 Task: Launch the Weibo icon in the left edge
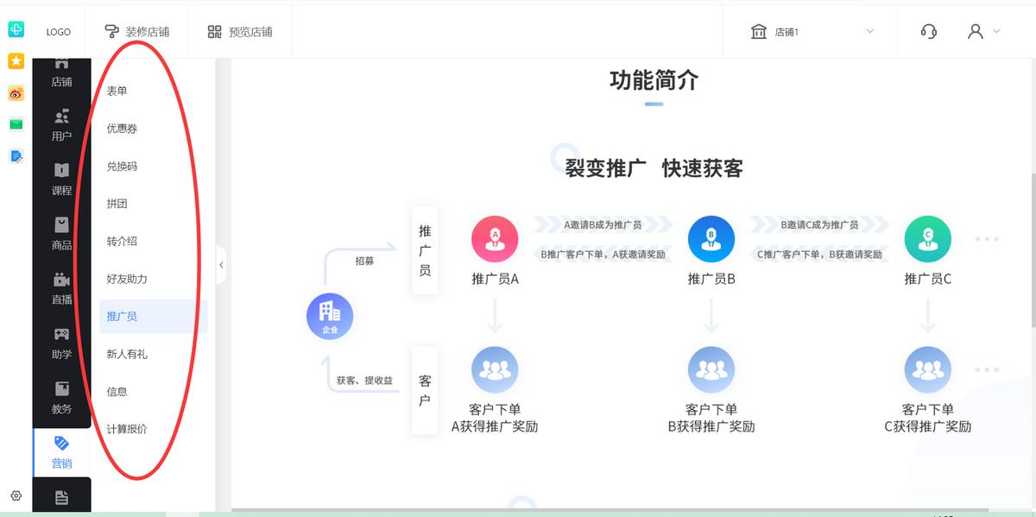click(x=14, y=93)
